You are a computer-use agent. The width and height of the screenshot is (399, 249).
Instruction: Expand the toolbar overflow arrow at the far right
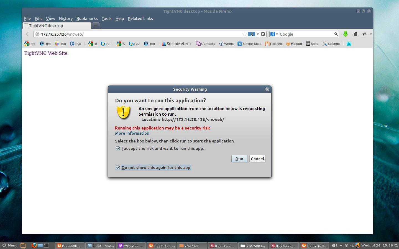[x=371, y=34]
